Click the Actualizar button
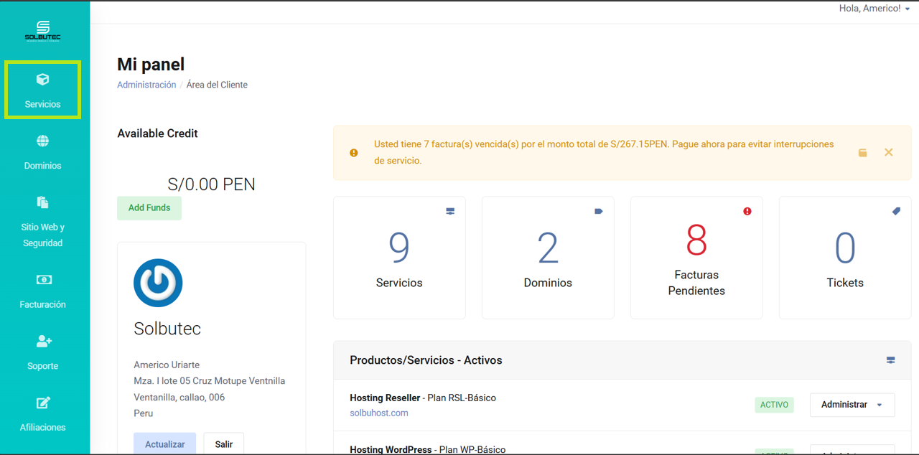The width and height of the screenshot is (919, 455). (x=164, y=444)
